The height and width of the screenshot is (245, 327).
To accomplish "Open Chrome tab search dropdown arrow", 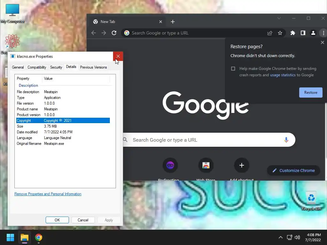I will click(279, 18).
